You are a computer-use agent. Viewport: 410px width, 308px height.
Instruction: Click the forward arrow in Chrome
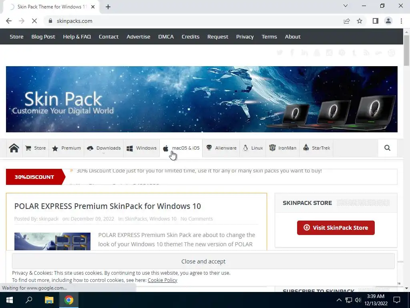click(22, 21)
